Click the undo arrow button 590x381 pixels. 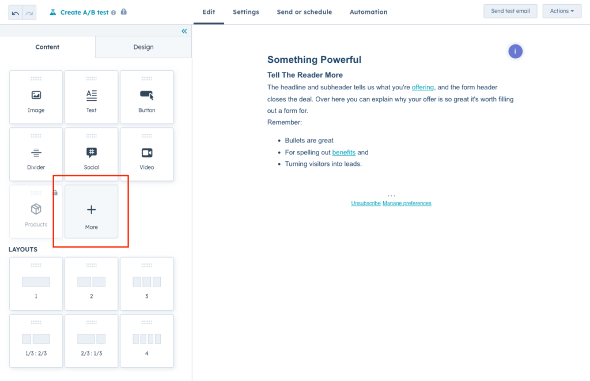[16, 13]
